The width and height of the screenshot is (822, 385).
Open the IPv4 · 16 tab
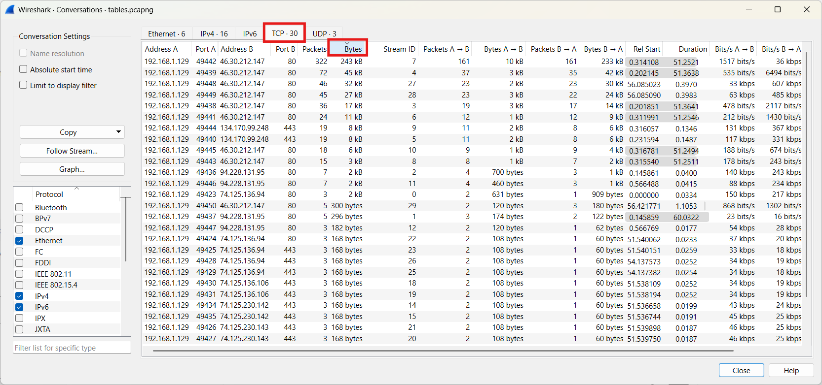tap(214, 33)
